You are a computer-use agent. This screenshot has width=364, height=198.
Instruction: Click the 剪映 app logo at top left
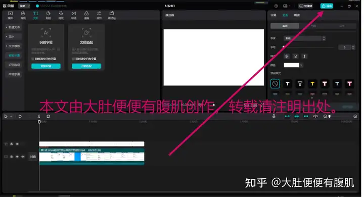tap(9, 6)
